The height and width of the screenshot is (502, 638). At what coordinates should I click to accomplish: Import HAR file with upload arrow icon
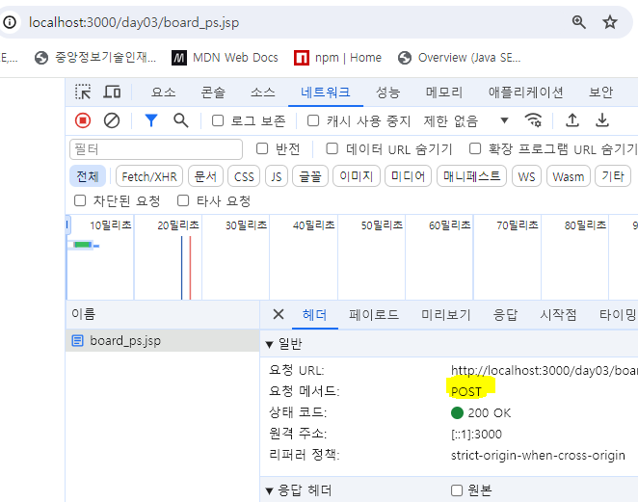pyautogui.click(x=572, y=120)
